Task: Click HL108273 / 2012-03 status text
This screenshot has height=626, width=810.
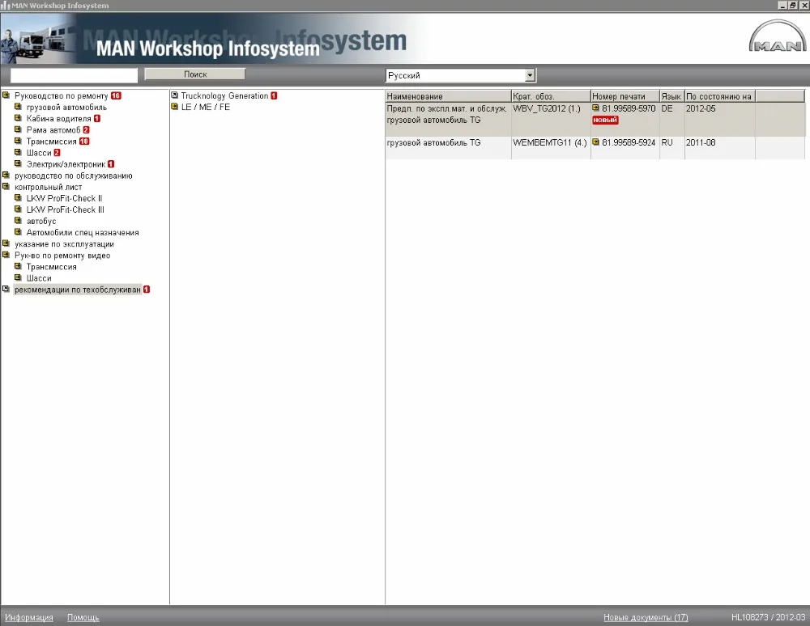Action: click(768, 617)
